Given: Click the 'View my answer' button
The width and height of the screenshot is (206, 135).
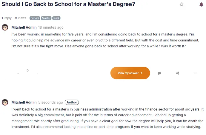Looking at the screenshot, I should (130, 73).
